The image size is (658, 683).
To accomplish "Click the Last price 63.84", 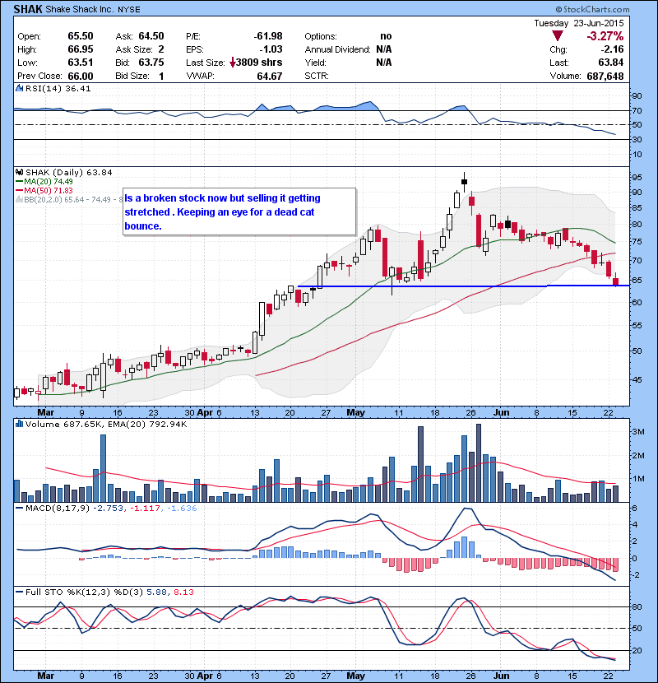I will pyautogui.click(x=610, y=63).
